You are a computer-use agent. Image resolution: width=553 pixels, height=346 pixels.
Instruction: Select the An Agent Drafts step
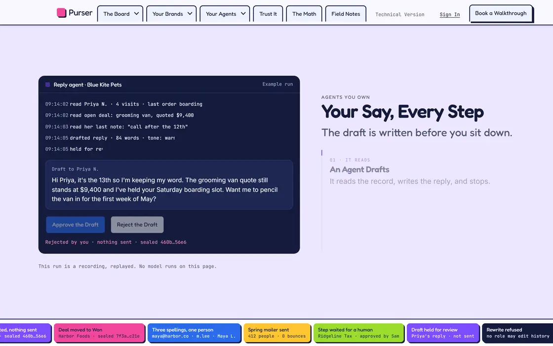(409, 171)
